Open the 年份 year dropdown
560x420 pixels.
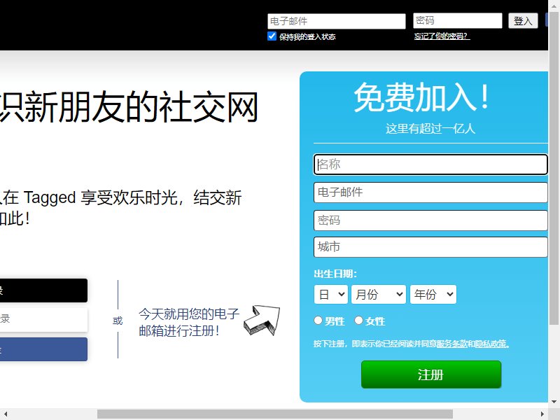[x=433, y=294]
